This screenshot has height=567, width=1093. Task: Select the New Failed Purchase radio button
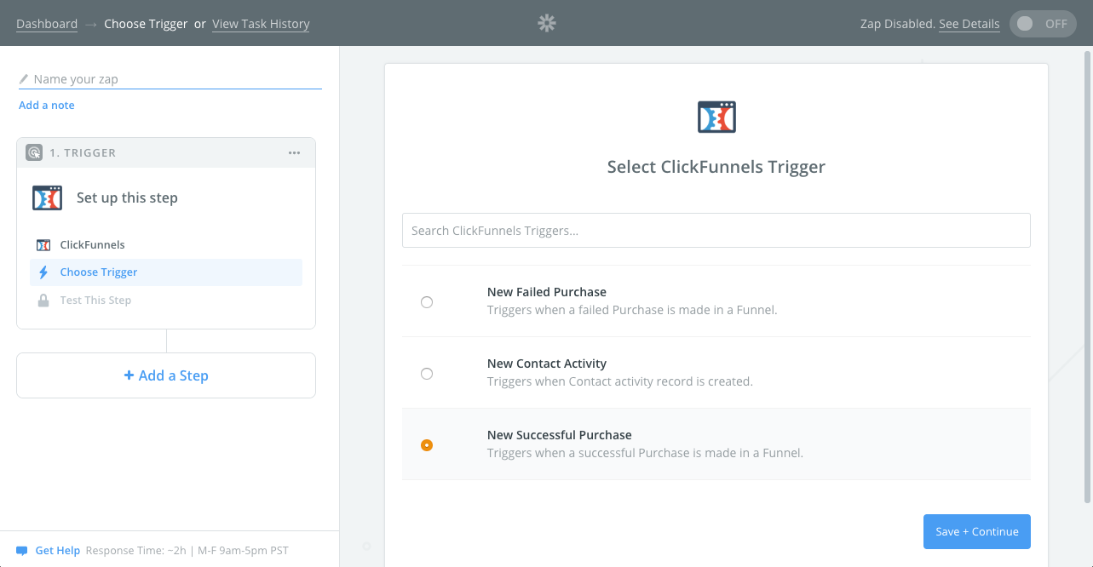(x=427, y=302)
